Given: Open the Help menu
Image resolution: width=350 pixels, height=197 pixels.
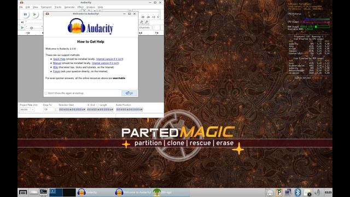Looking at the screenshot, I should (x=101, y=7).
